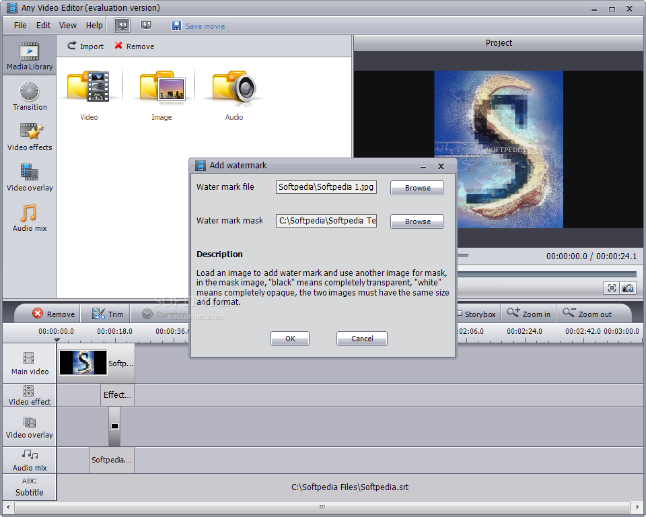
Task: Select the Video effect track header
Action: coord(29,395)
